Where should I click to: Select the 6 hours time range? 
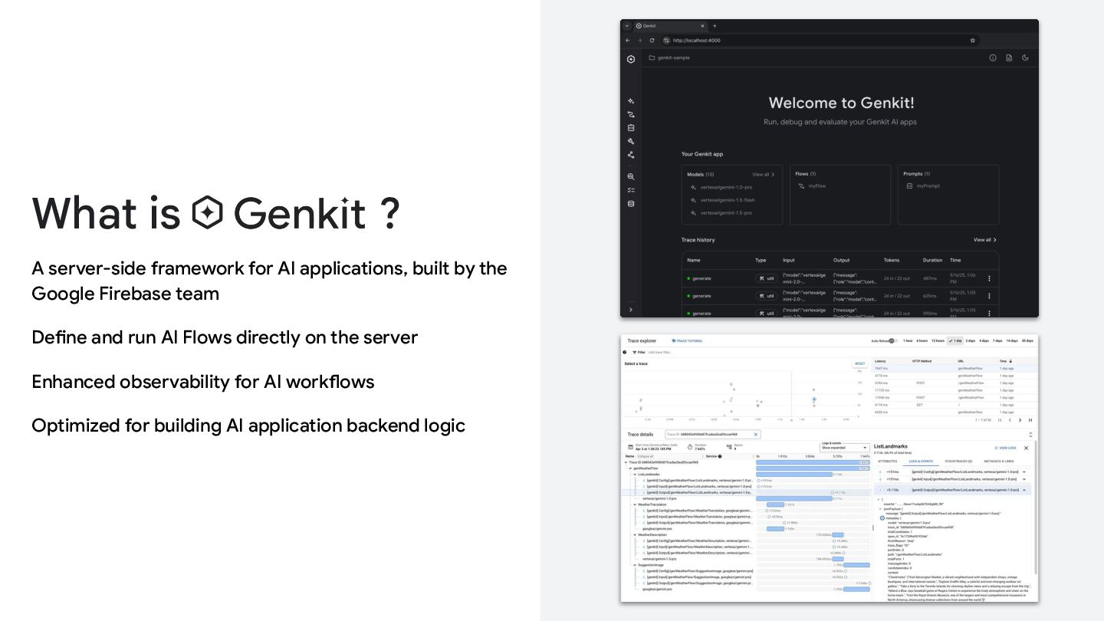pyautogui.click(x=922, y=340)
